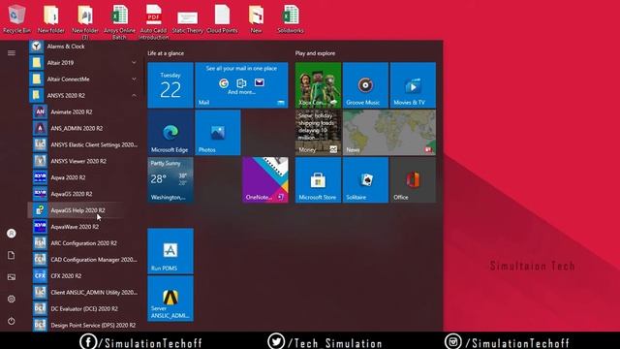Open the Ansys Online Batch Excel file
This screenshot has width=620, height=349.
tap(119, 21)
